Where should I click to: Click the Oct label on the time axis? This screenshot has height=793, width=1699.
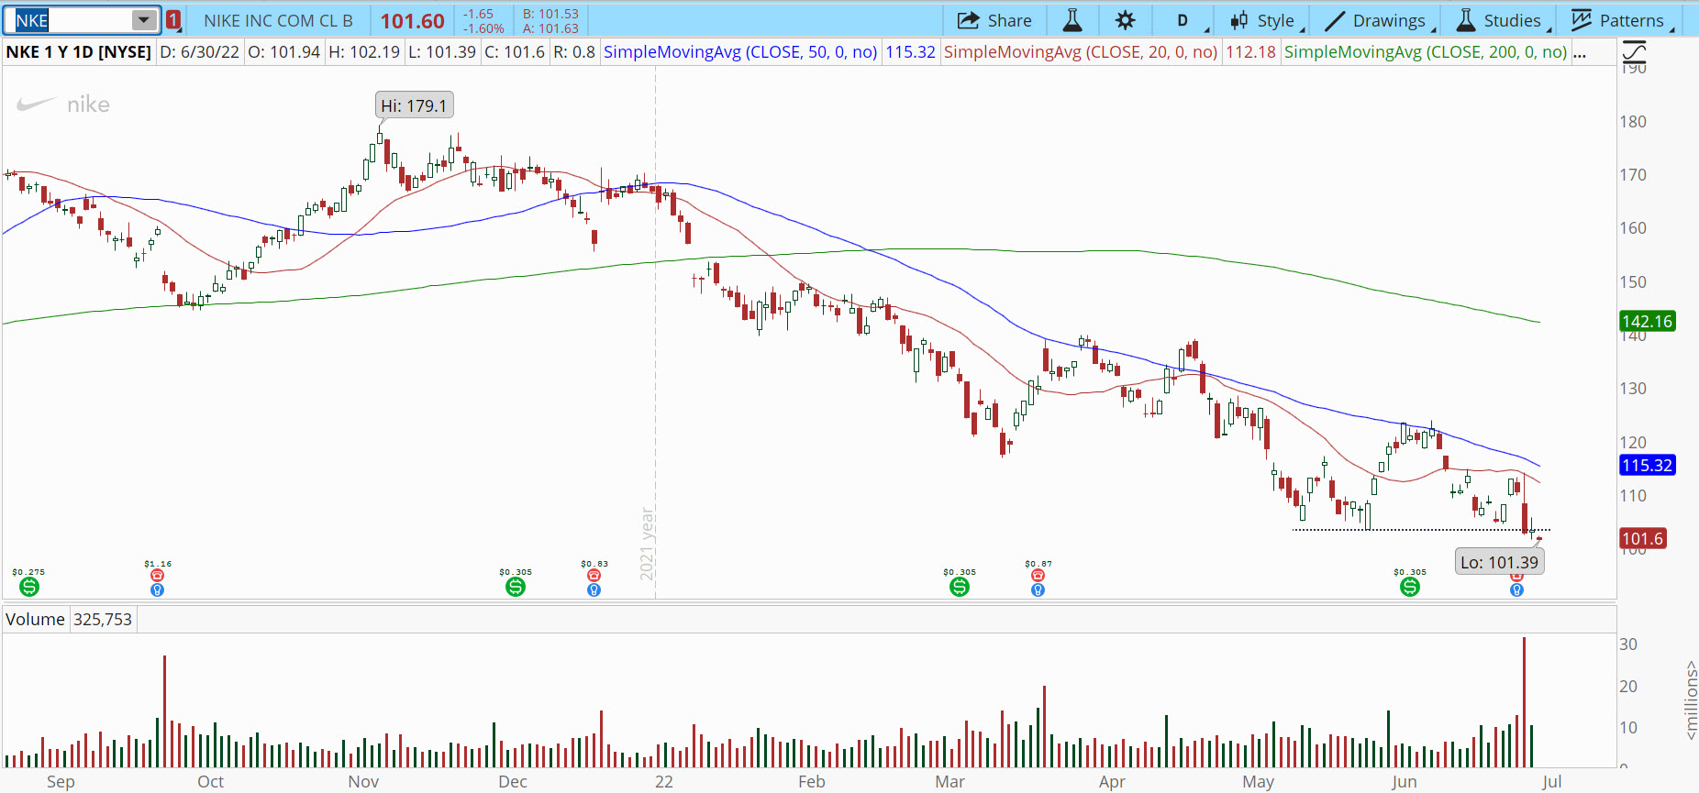click(210, 781)
